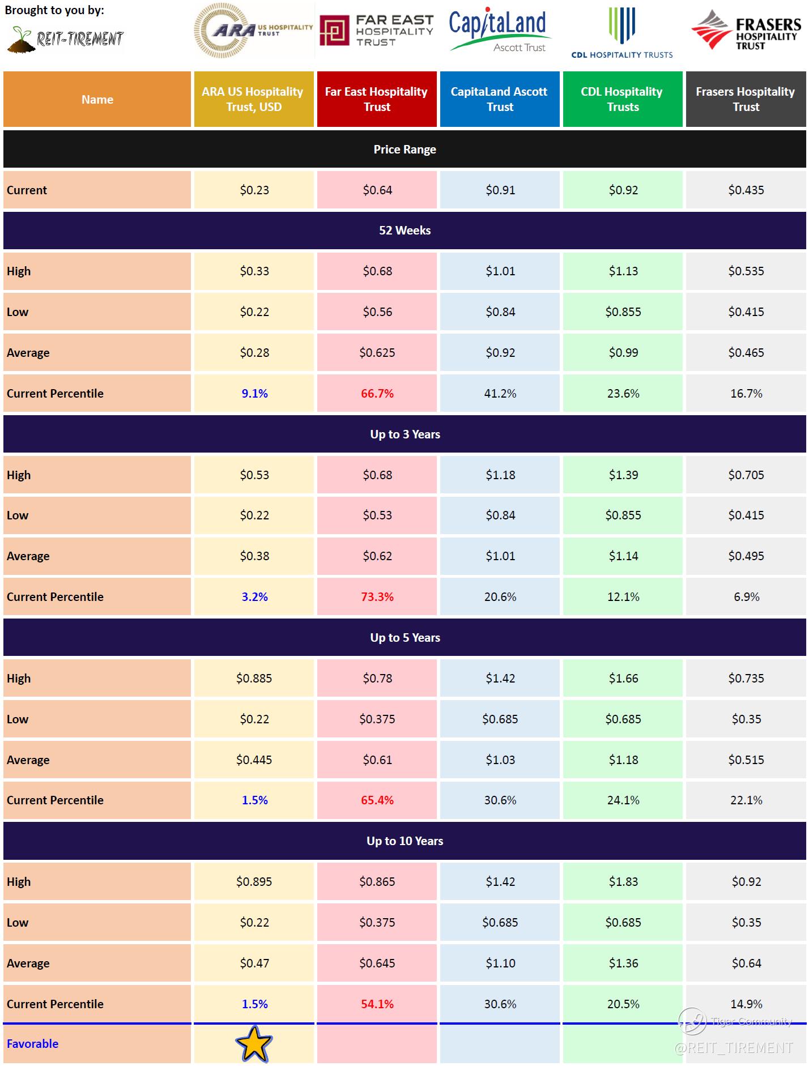Select the ARA US Hospitality Trust, USD header
The width and height of the screenshot is (809, 1066).
click(253, 99)
